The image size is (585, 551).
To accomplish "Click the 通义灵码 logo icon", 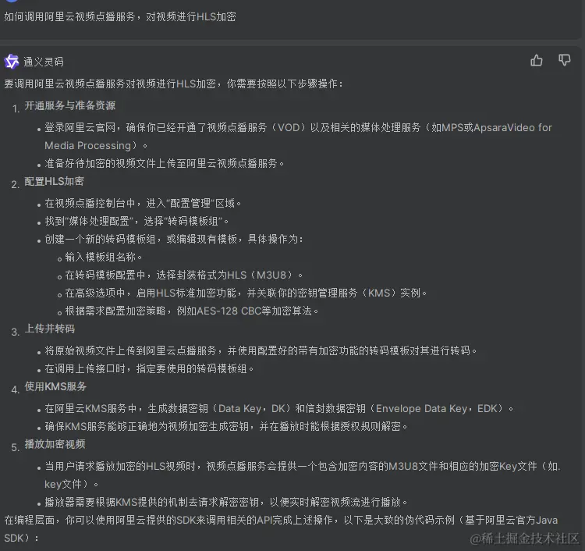I will pos(12,62).
